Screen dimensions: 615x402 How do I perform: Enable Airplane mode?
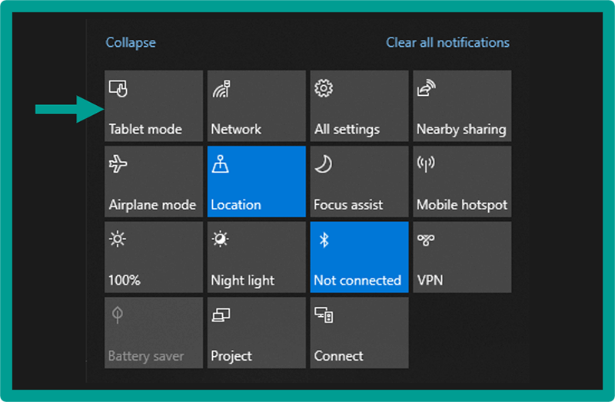[x=154, y=181]
